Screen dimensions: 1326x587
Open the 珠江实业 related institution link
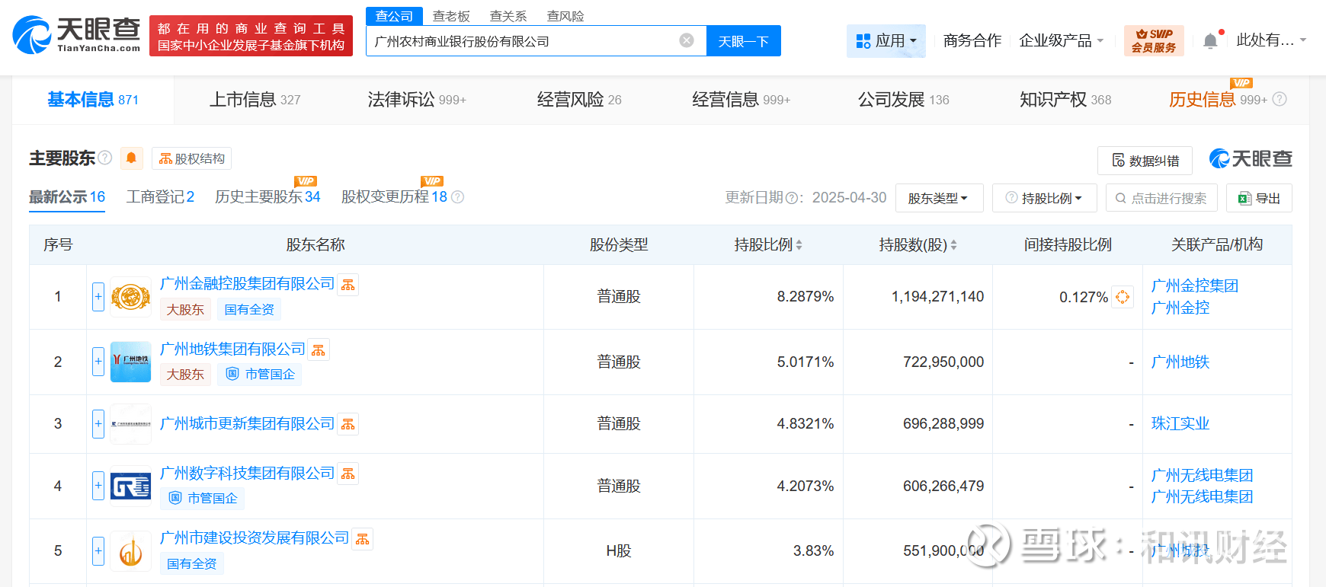coord(1180,424)
